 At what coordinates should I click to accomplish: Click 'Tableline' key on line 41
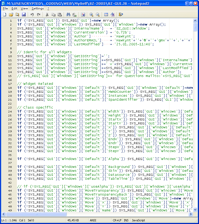[118, 179]
